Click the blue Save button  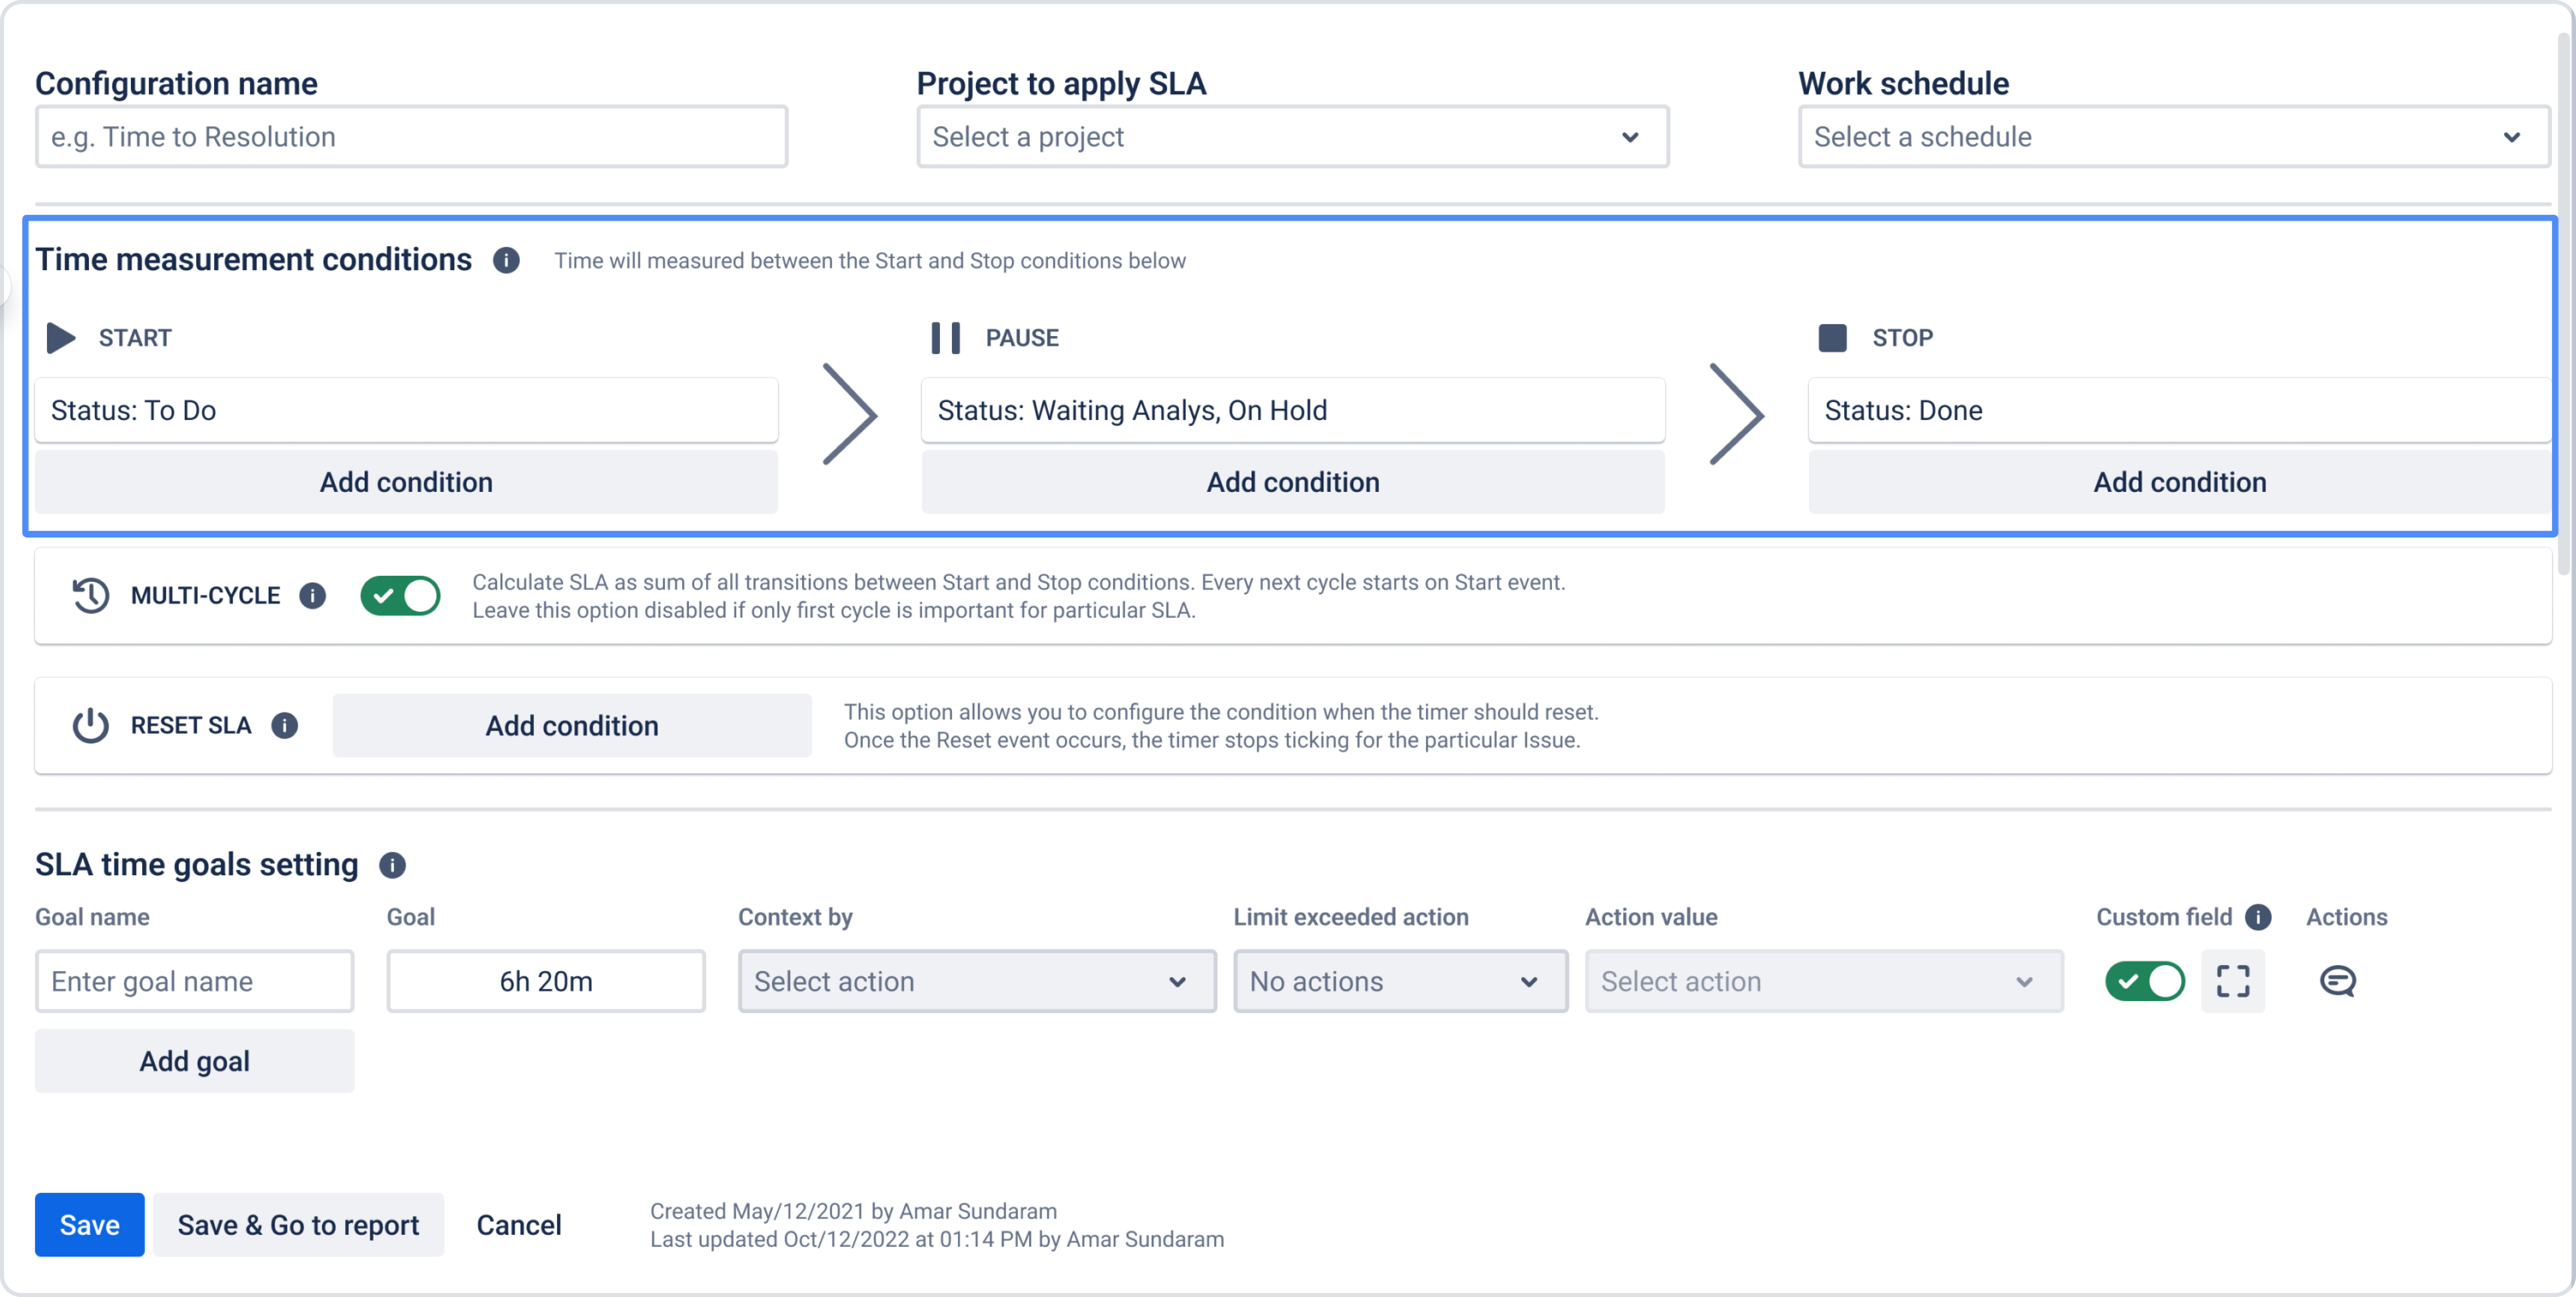tap(89, 1225)
